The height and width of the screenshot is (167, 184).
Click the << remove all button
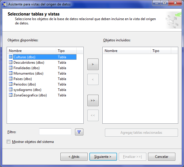[93, 115]
